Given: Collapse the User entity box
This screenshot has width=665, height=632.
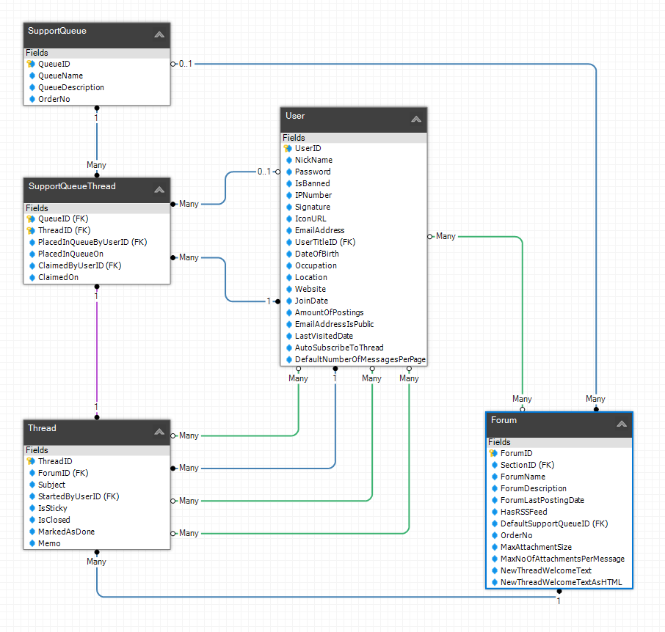Looking at the screenshot, I should pos(416,120).
